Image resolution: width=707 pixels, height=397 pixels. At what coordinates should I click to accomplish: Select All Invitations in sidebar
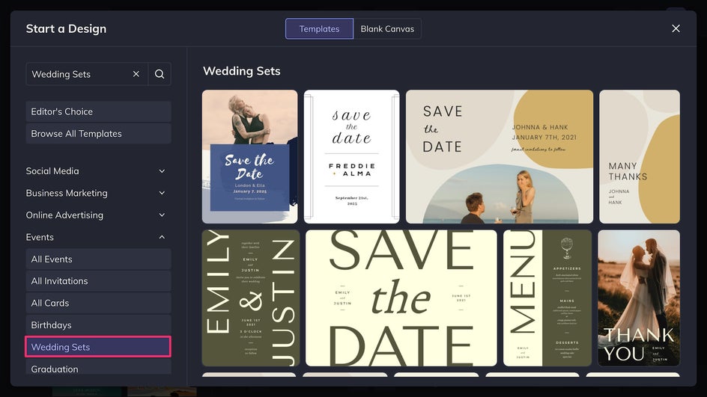point(98,281)
